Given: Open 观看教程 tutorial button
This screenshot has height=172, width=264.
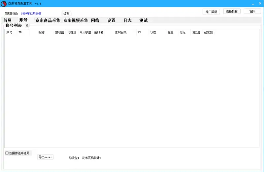Looking at the screenshot, I should pos(232,12).
